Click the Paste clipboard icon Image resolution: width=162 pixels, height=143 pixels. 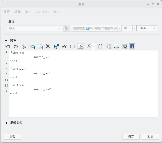click(40, 46)
